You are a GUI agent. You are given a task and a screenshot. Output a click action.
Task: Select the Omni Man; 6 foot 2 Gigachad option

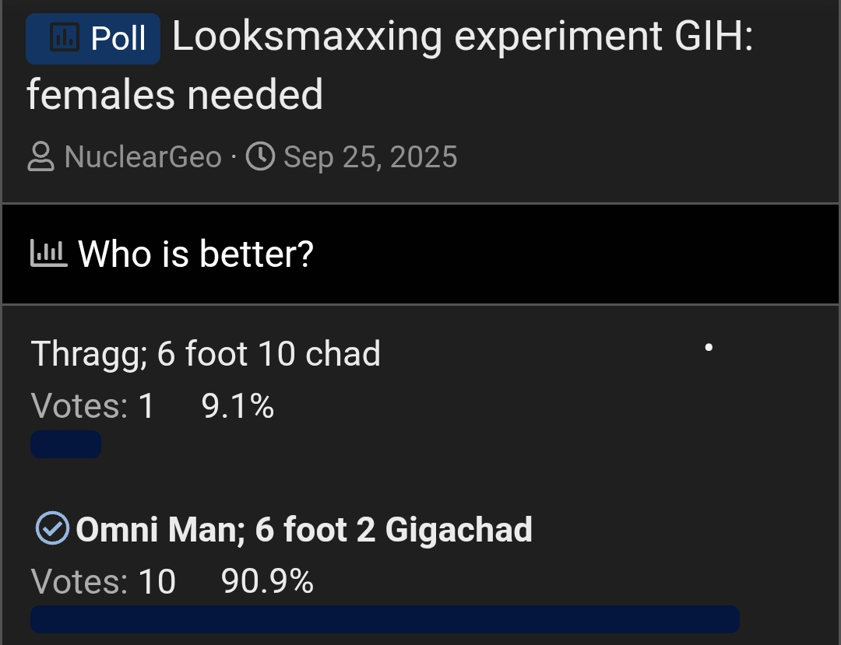coord(304,530)
